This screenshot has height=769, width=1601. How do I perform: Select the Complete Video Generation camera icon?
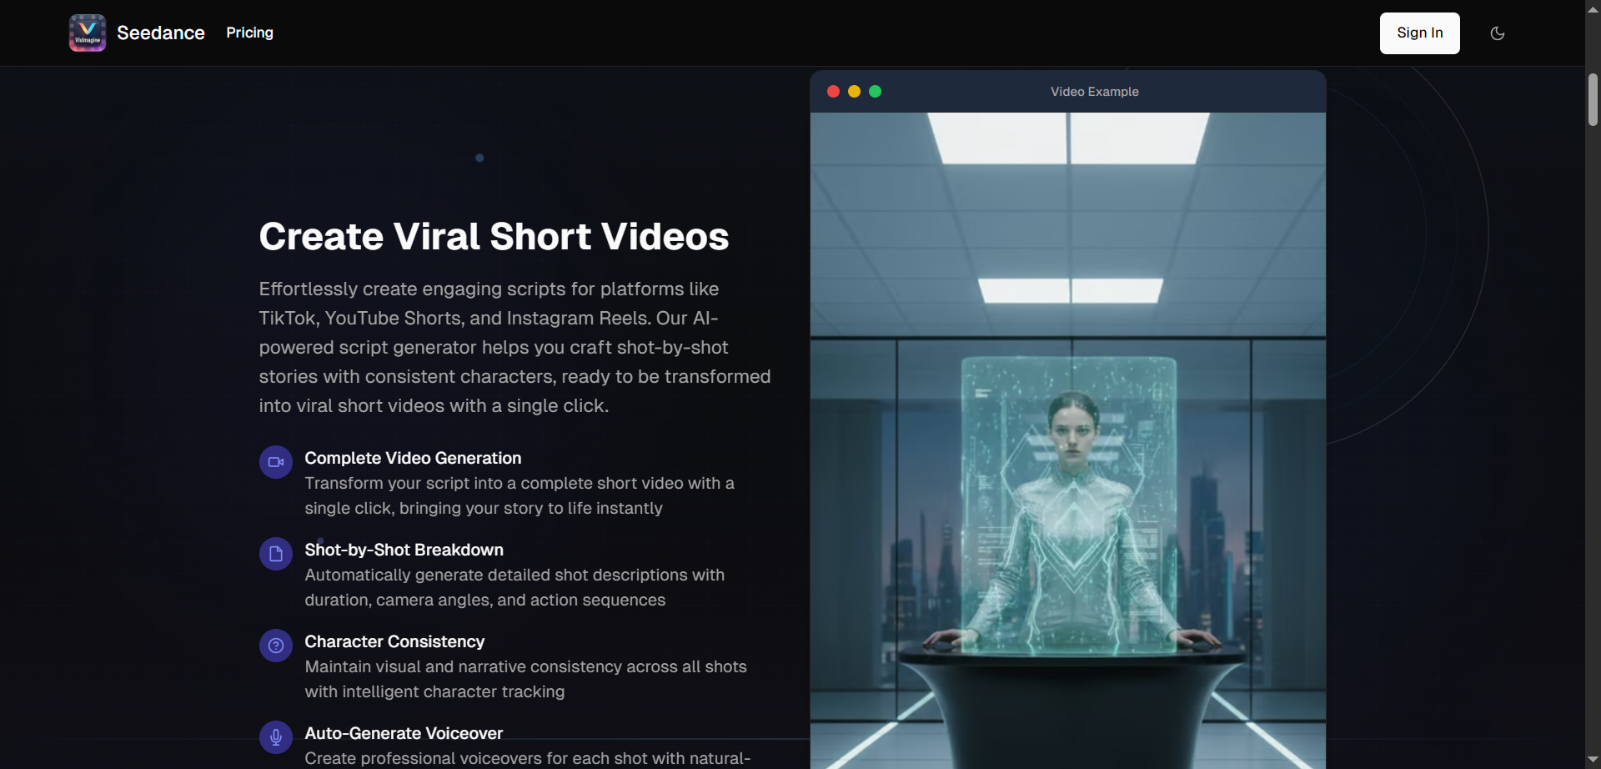pos(275,461)
